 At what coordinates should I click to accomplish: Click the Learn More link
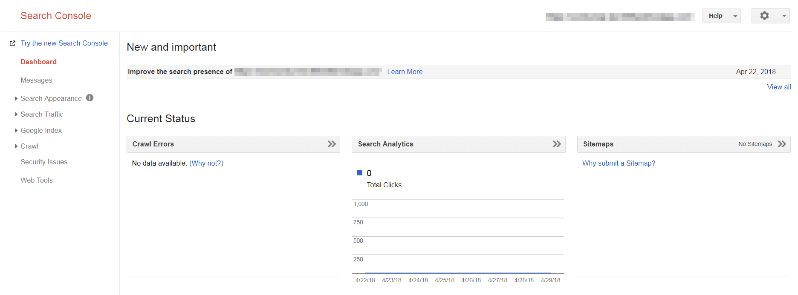[405, 72]
